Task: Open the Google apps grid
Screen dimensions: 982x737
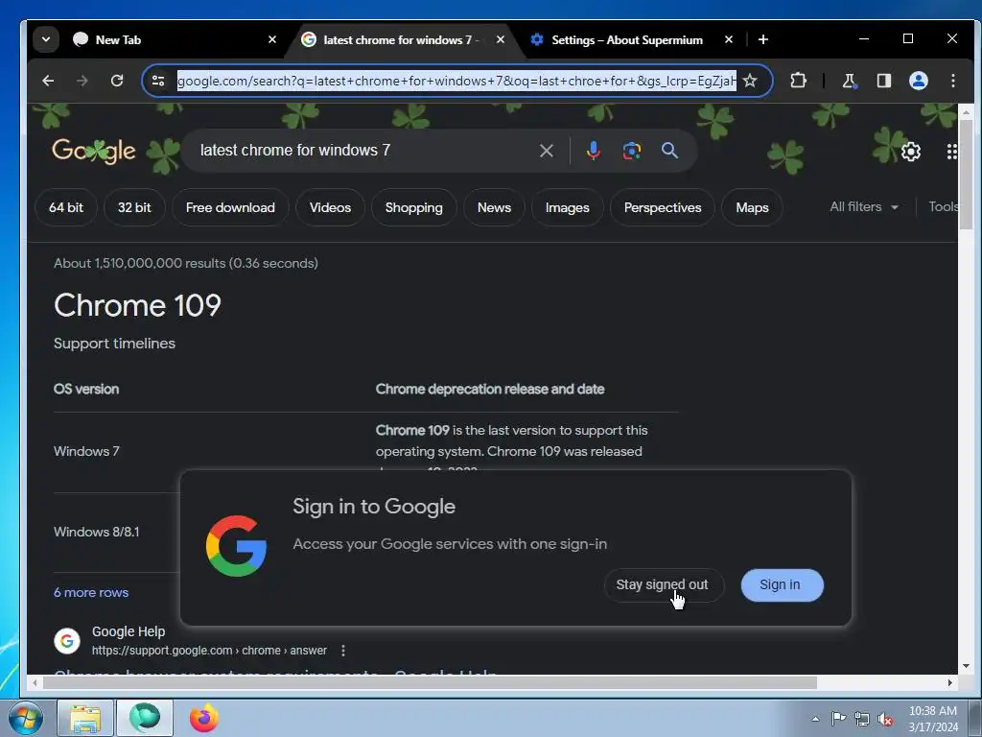Action: tap(951, 151)
